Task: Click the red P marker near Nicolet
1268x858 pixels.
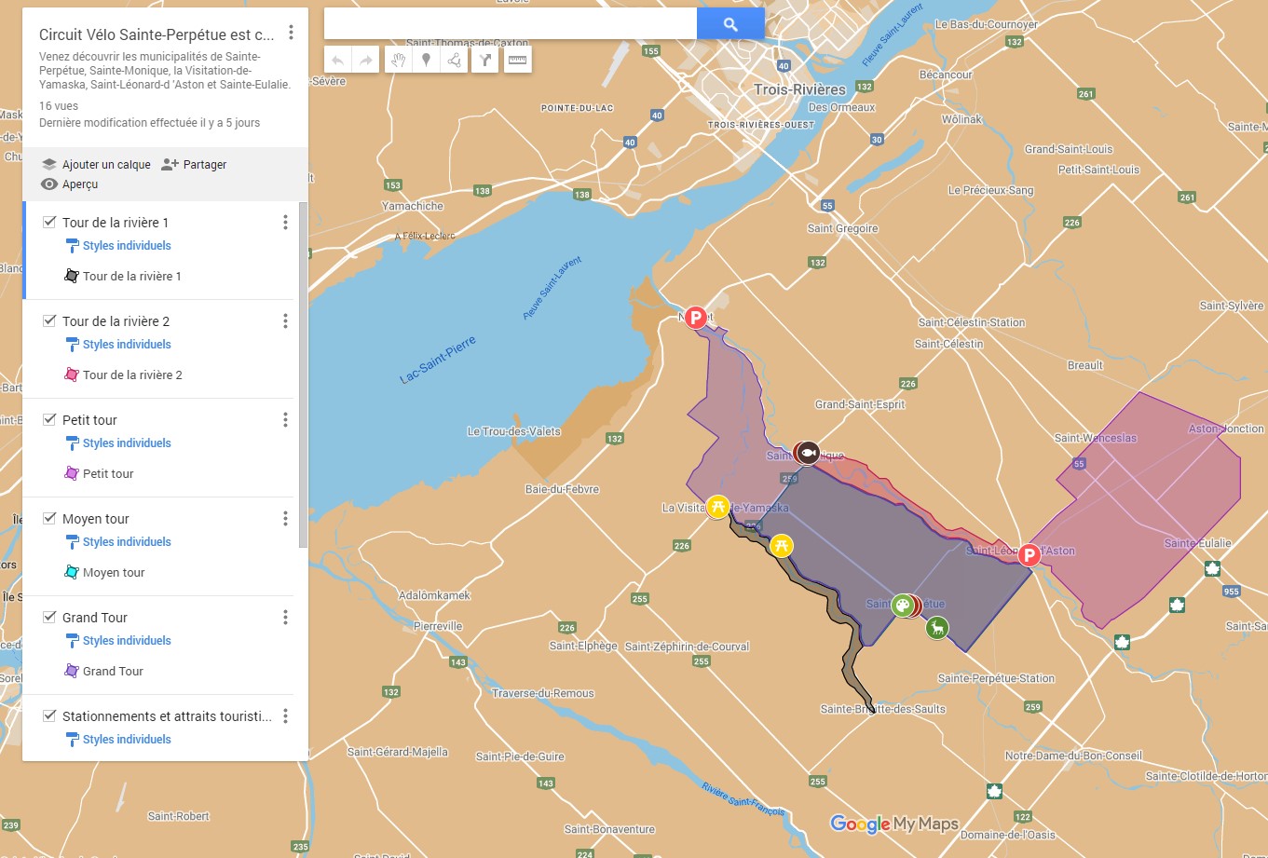Action: [x=696, y=318]
